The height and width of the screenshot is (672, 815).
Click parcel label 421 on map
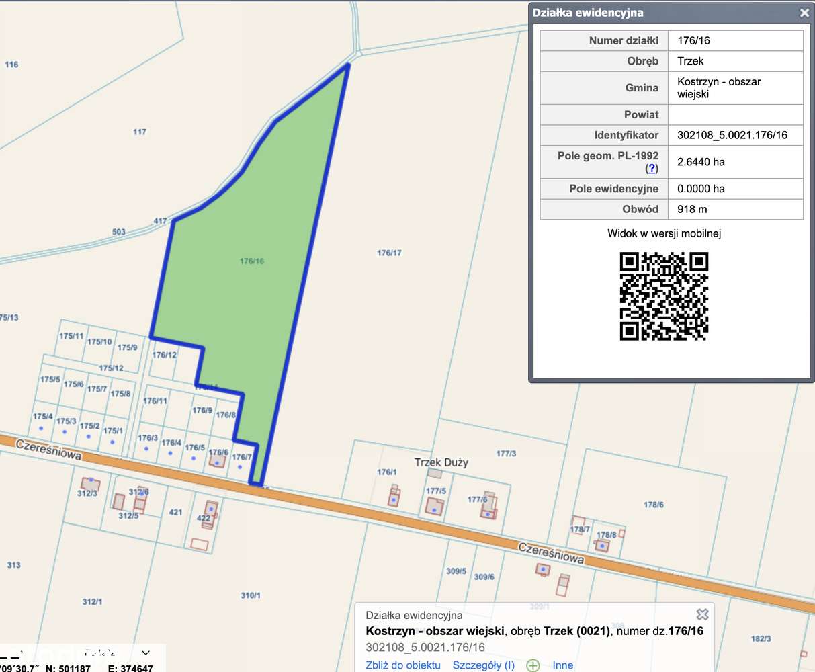coord(175,512)
